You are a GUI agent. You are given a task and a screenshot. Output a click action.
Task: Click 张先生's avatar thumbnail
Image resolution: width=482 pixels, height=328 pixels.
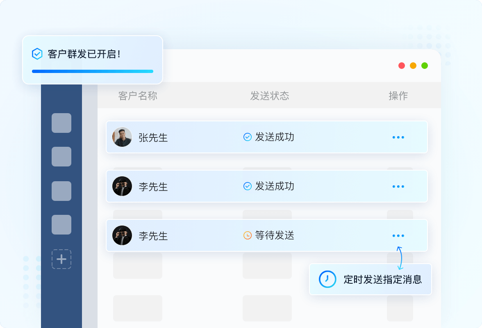(122, 137)
